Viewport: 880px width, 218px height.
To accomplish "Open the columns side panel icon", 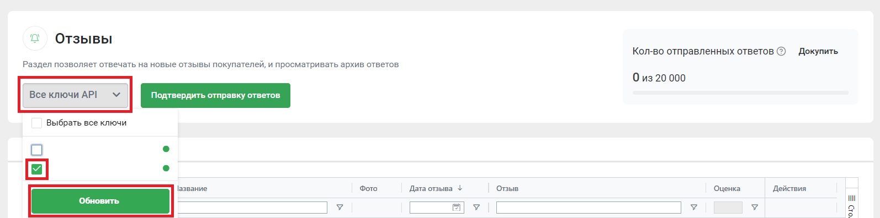I will coord(851,198).
